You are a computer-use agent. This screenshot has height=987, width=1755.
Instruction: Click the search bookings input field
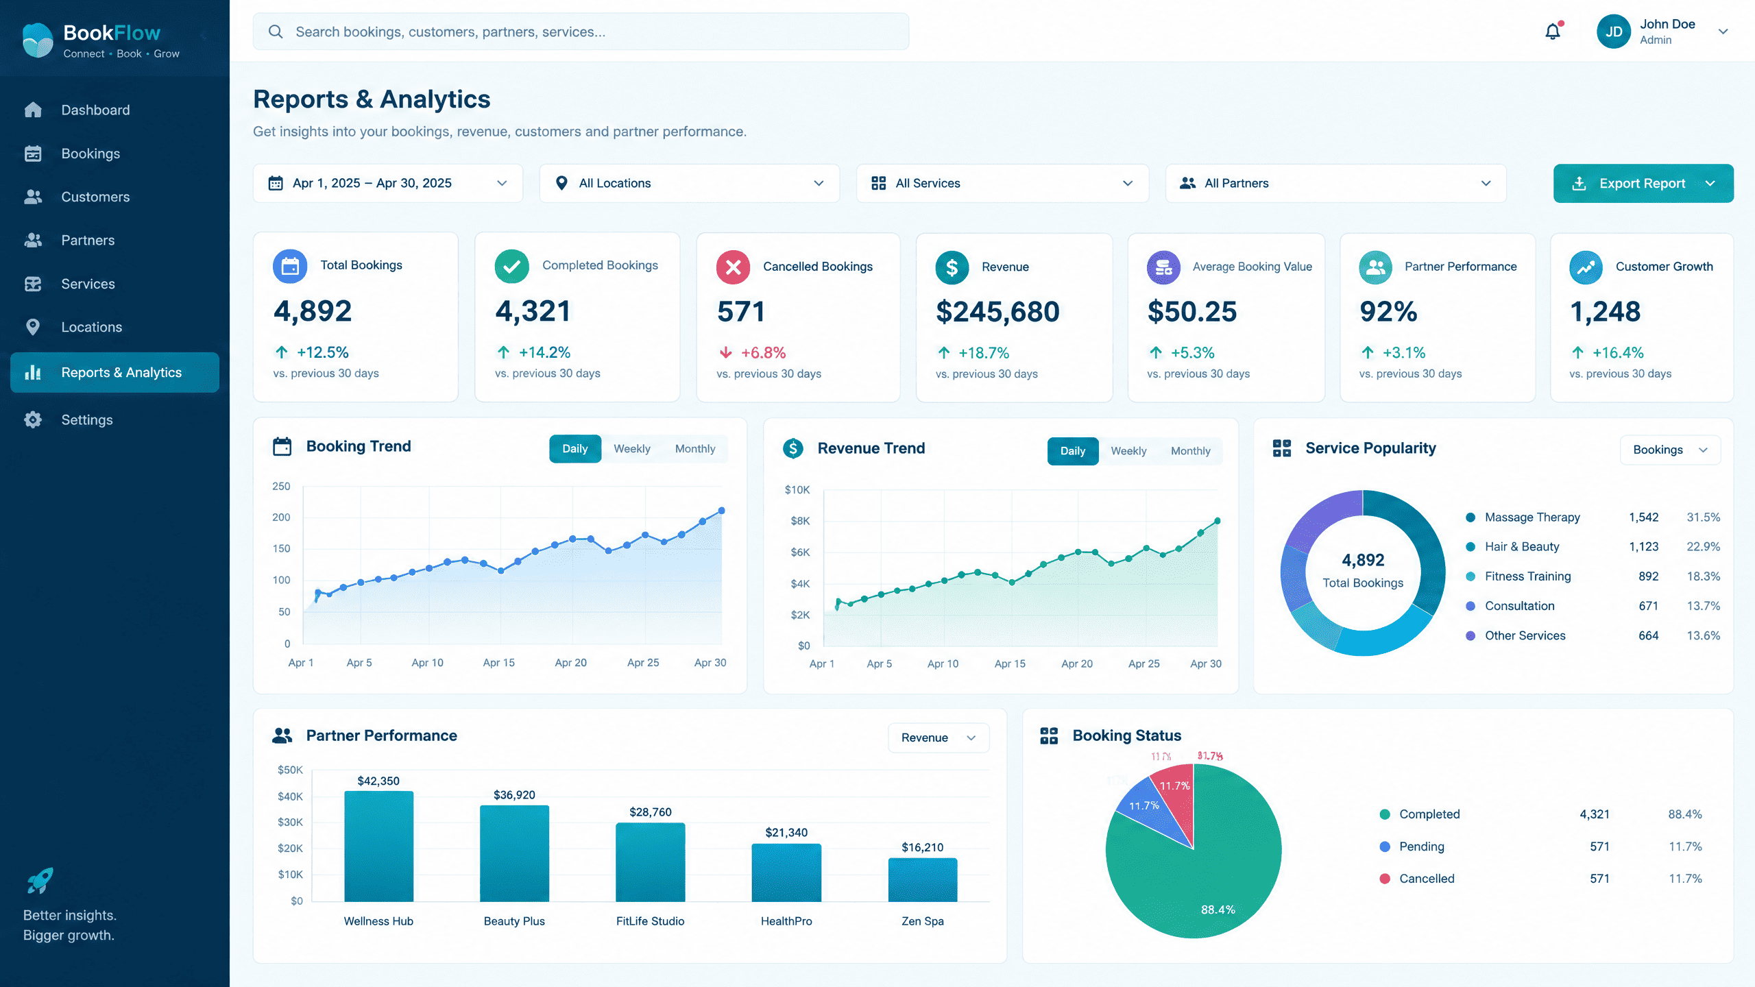pos(581,32)
